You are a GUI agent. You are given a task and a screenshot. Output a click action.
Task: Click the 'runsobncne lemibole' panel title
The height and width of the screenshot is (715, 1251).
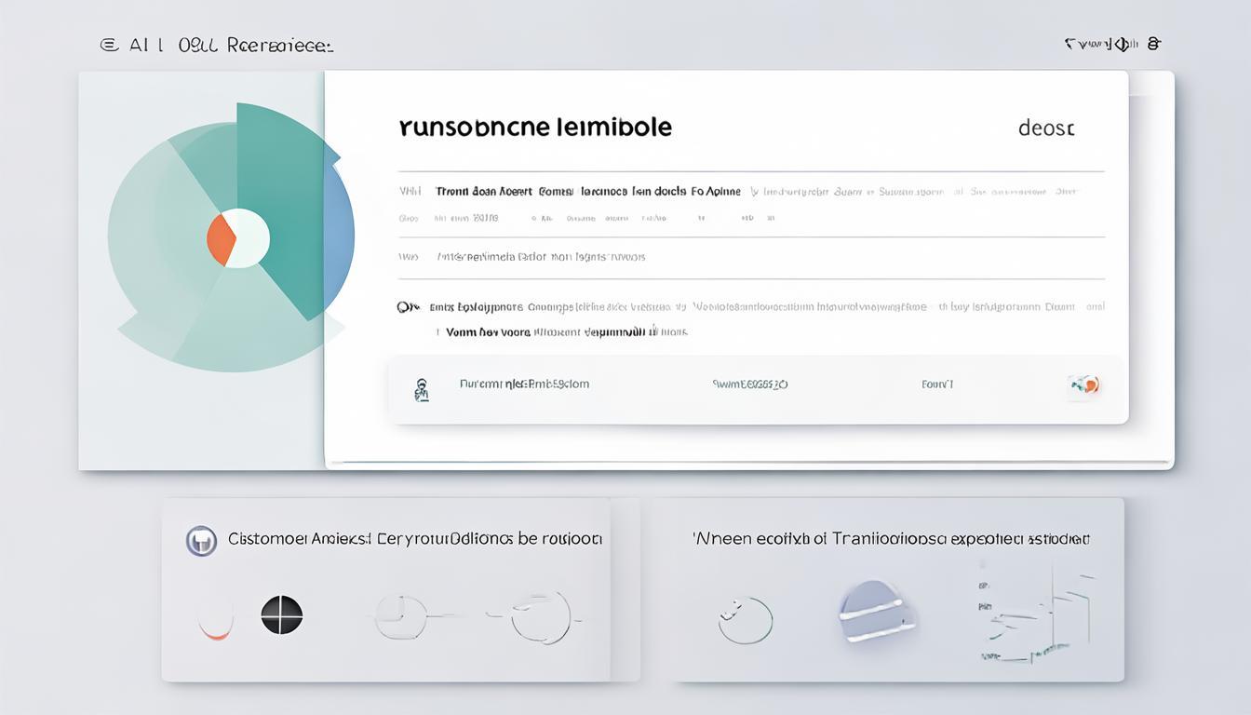535,127
